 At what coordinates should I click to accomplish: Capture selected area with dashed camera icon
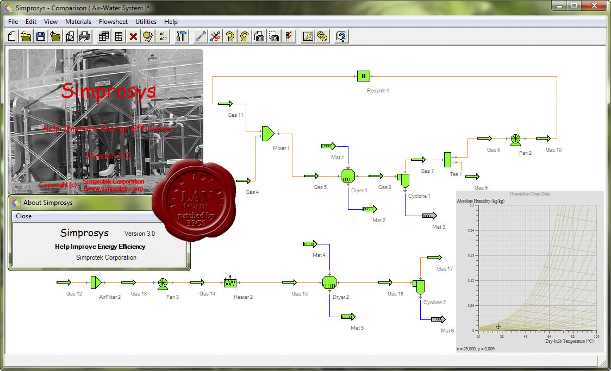[x=274, y=36]
